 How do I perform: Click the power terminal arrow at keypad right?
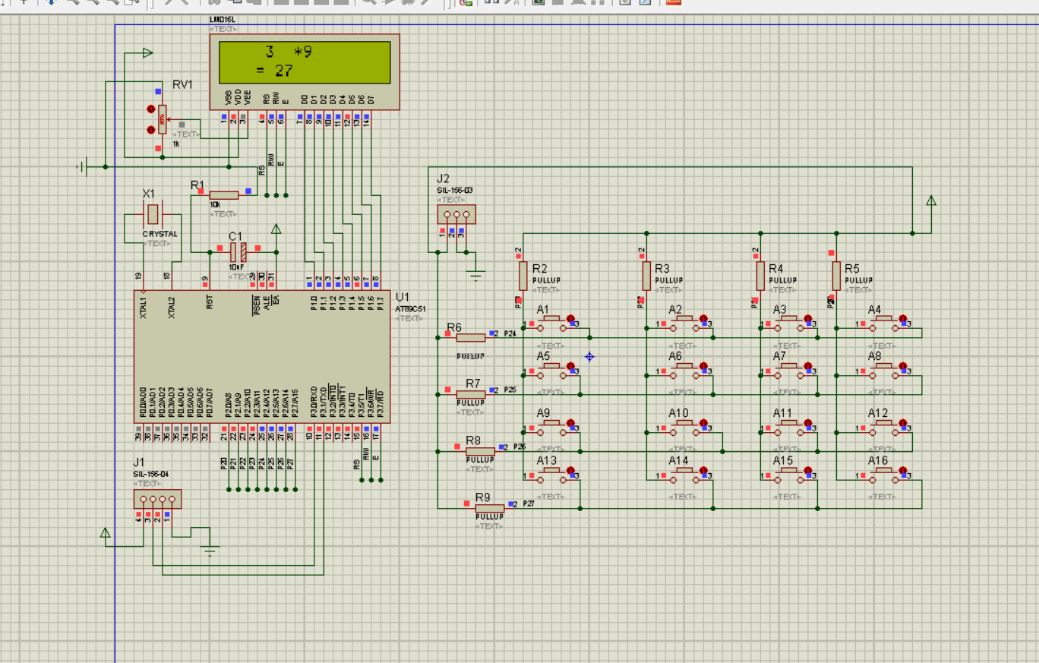click(931, 200)
